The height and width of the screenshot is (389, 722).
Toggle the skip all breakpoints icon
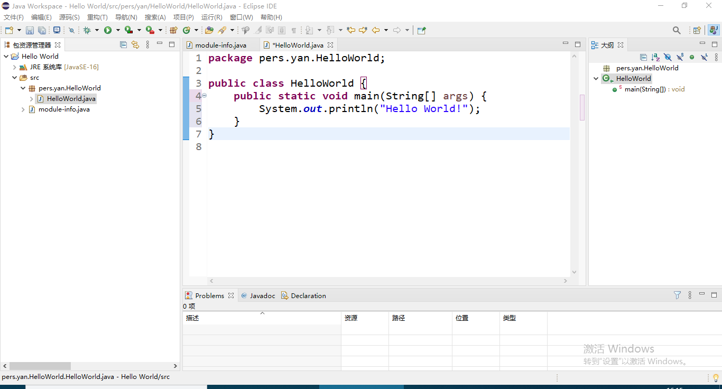71,31
